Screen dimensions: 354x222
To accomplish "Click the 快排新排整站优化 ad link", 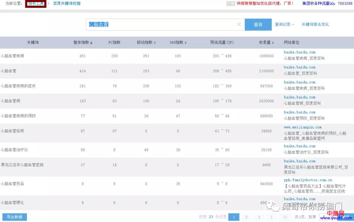I will 265,4.
